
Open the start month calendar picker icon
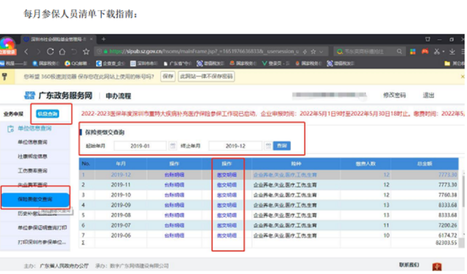click(173, 146)
